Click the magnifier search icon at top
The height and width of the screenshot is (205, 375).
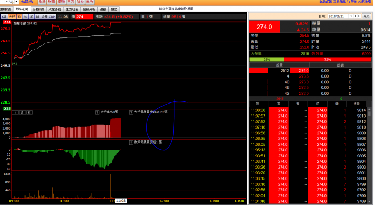(x=11, y=2)
